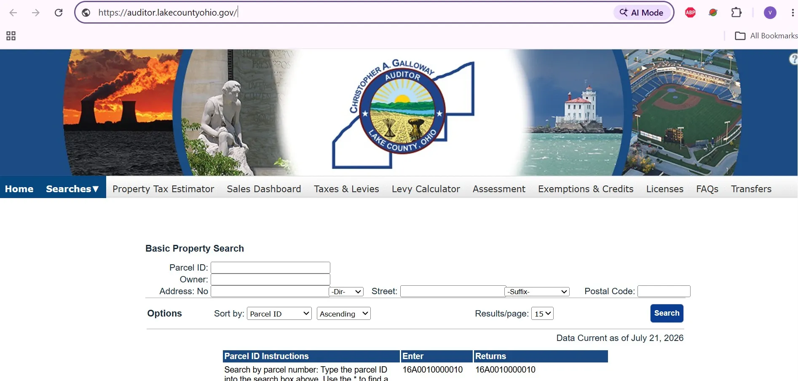Image resolution: width=798 pixels, height=381 pixels.
Task: Go to the Home menu item
Action: (x=19, y=189)
